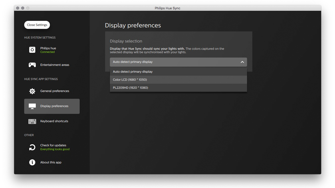Select Color LCD (1680 * 1050) display

click(178, 80)
